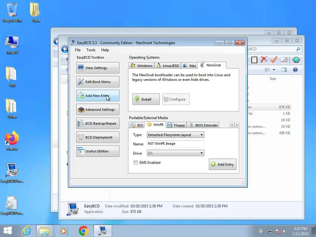Open the Help menu in EasyBCD
Screen dimensions: 316x237
(x=105, y=50)
